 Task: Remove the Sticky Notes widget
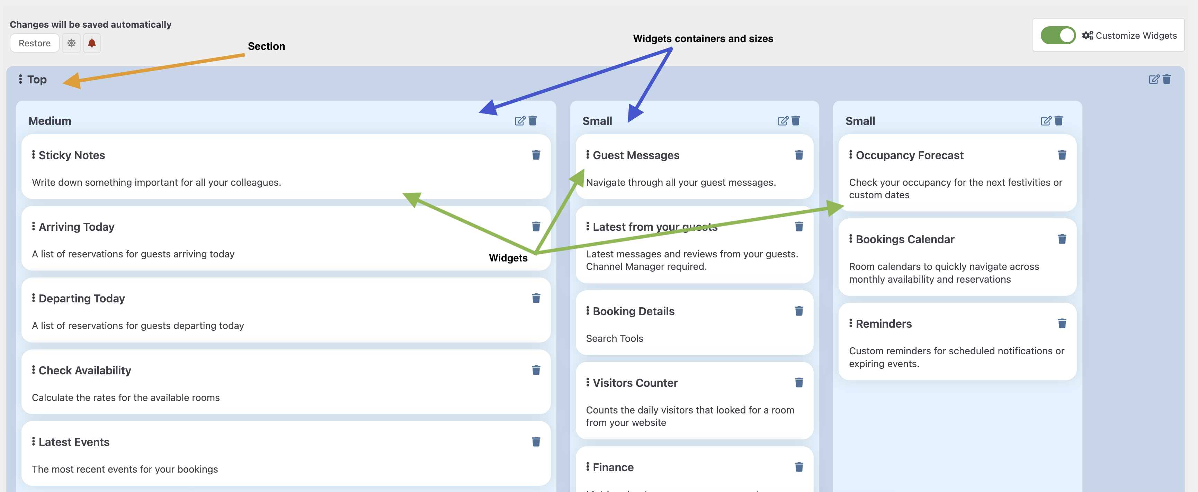pyautogui.click(x=536, y=155)
